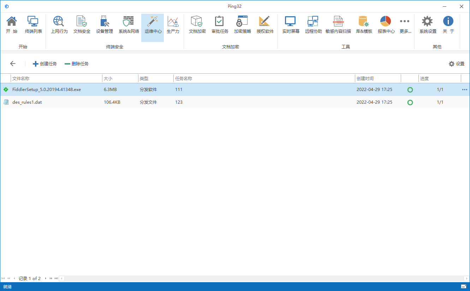Click 分发软件 type cell
This screenshot has width=470, height=291.
[148, 90]
